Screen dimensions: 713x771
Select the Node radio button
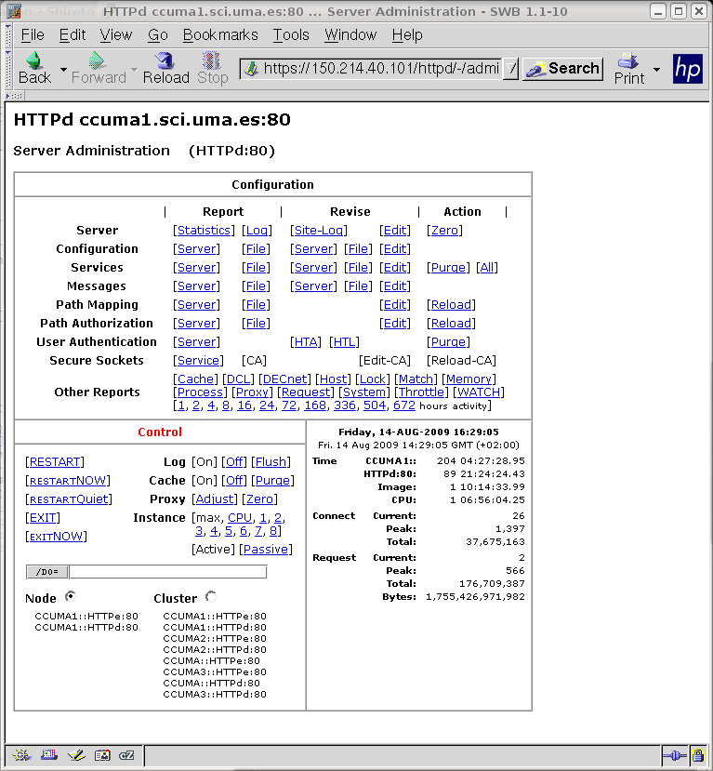pos(71,597)
